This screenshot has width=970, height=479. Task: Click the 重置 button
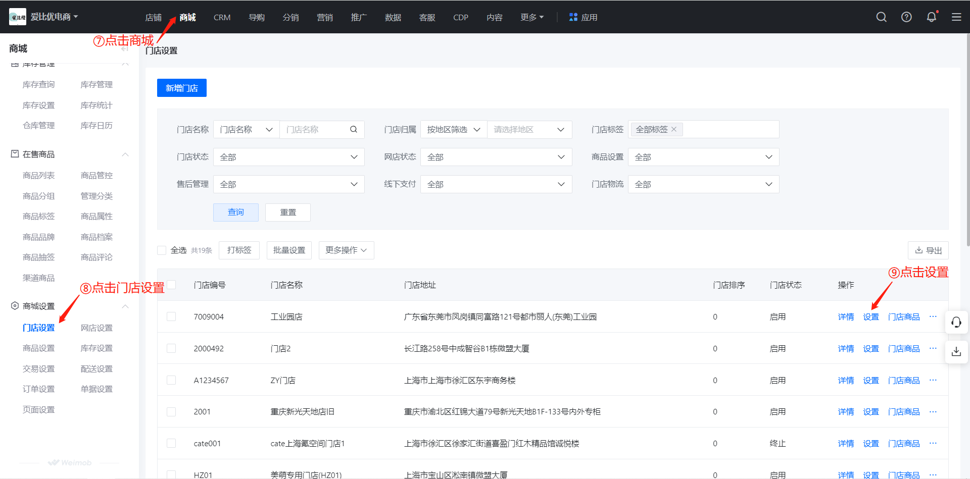288,212
